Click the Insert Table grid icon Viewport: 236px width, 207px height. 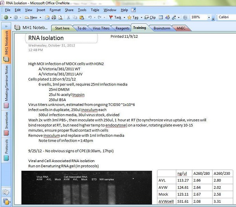[161, 17]
